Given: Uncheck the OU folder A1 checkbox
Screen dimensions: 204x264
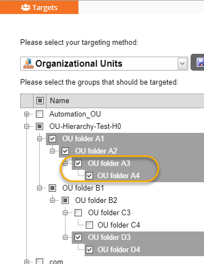Looking at the screenshot, I should (x=53, y=138).
